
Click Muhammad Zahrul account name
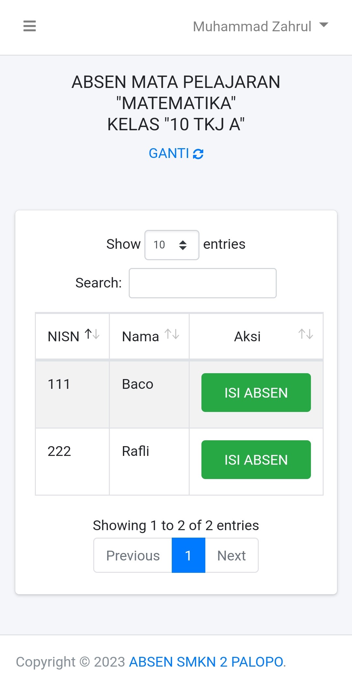[252, 26]
